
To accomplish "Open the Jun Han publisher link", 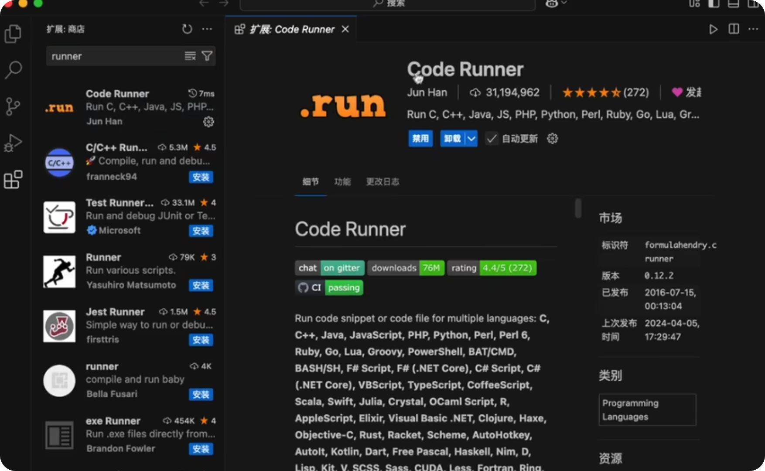I will coord(427,92).
